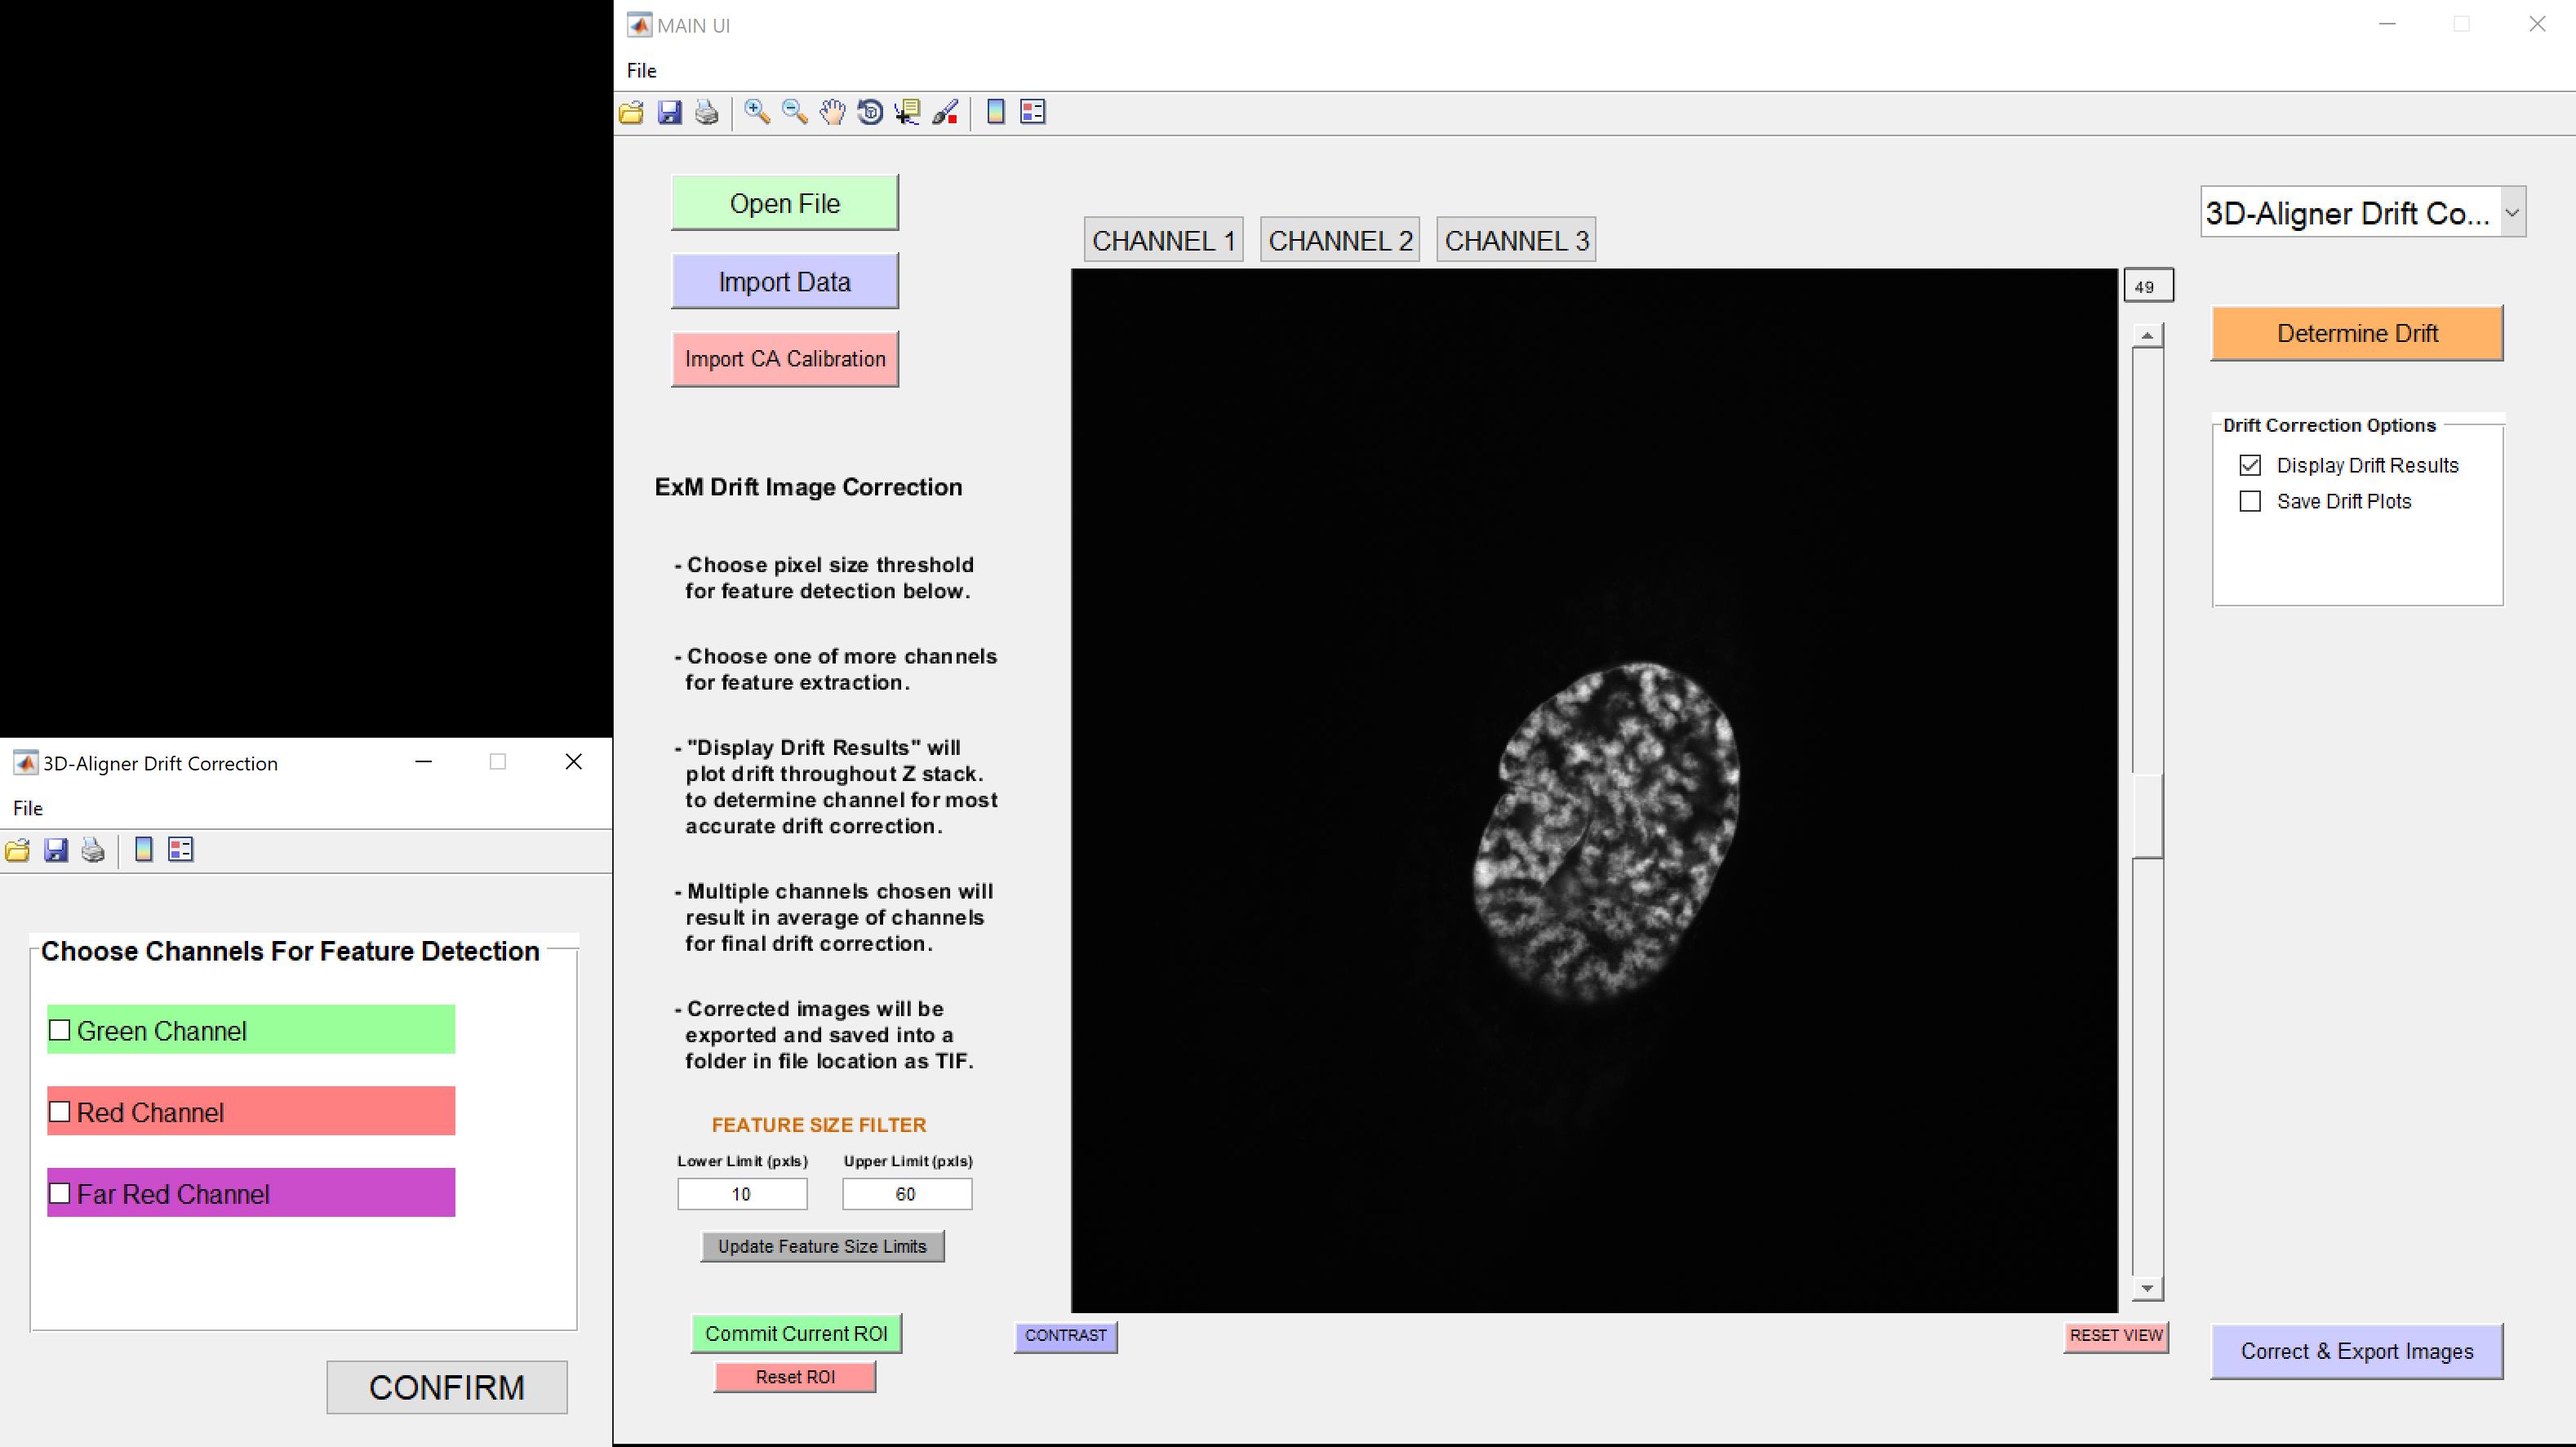Expand the 3D-Aligner Drift Correction dropdown

[2511, 212]
